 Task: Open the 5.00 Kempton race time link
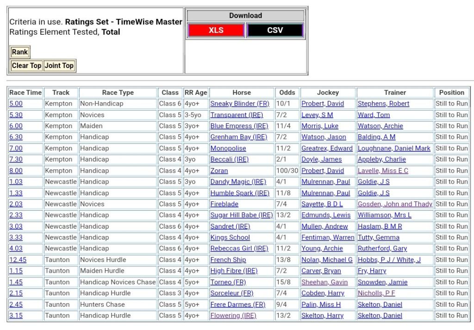click(16, 104)
